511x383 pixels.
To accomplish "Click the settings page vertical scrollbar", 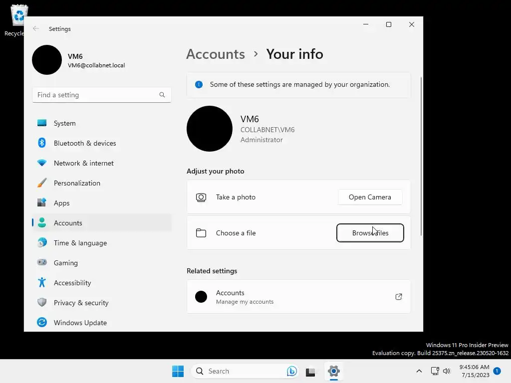I will pyautogui.click(x=421, y=156).
